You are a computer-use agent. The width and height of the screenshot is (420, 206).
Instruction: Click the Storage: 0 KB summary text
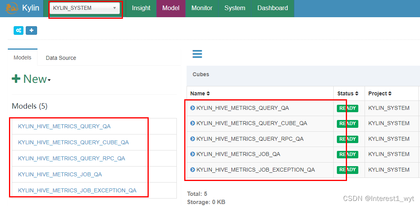(206, 202)
